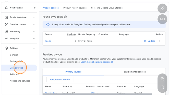Viewport: 171px width, 97px height.
Task: Click the zoom out magnifier button
Action: click(162, 87)
